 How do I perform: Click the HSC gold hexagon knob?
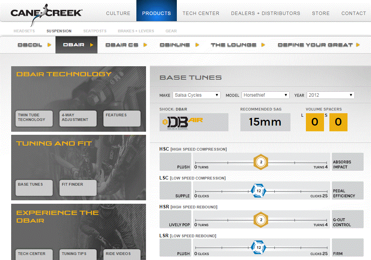coord(261,162)
